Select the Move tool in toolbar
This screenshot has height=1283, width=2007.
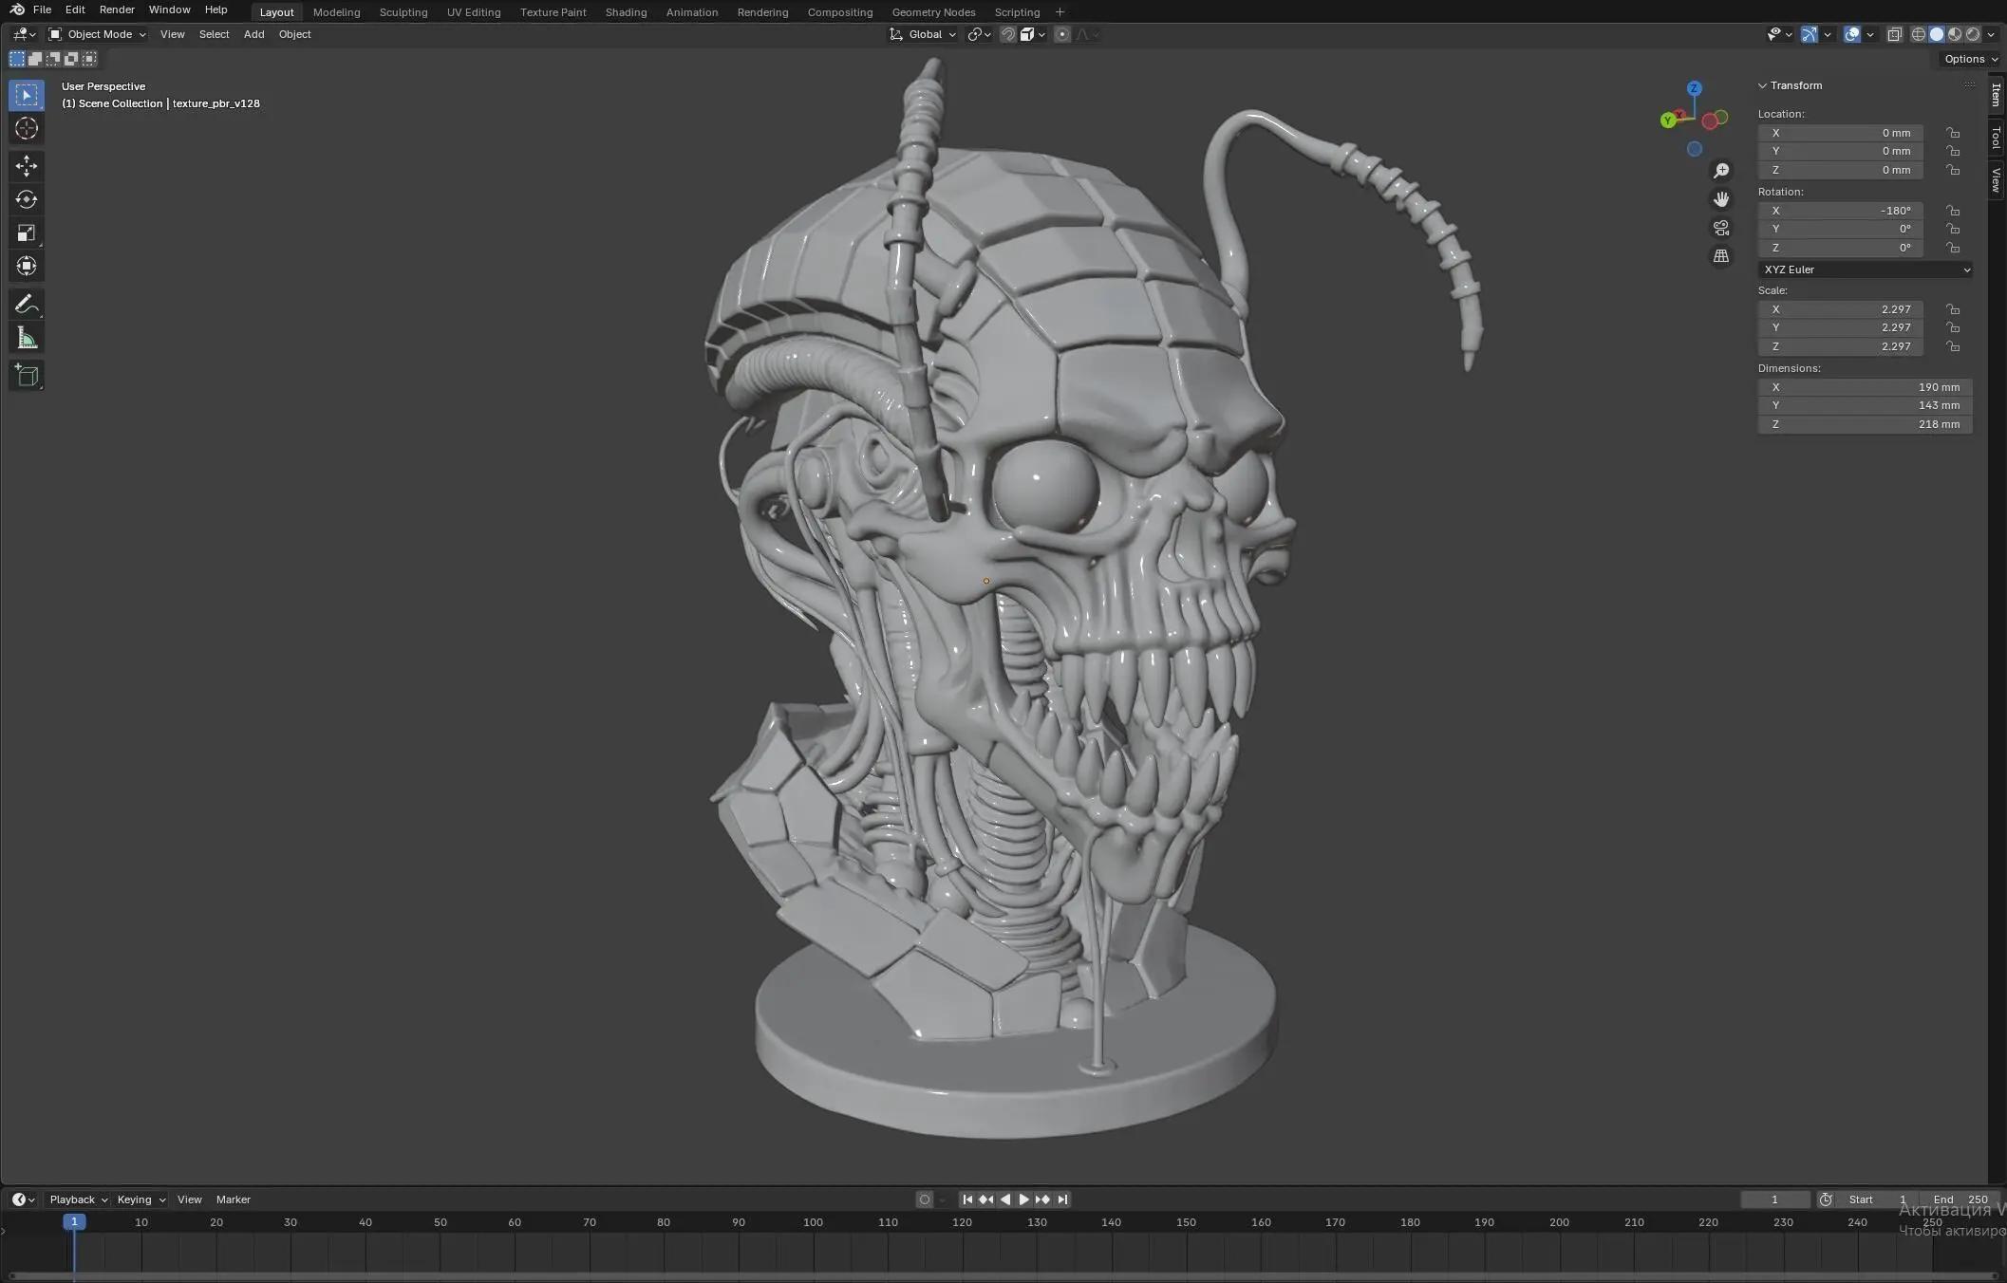(27, 166)
